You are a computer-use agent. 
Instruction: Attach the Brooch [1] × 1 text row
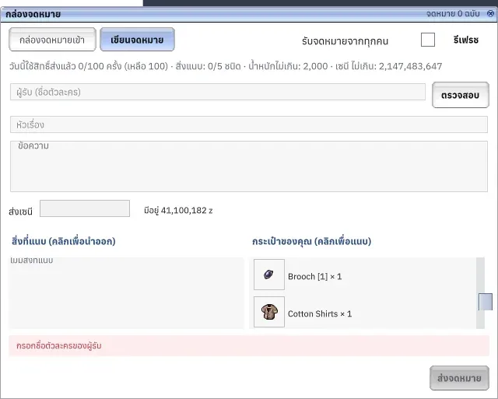[x=314, y=276]
